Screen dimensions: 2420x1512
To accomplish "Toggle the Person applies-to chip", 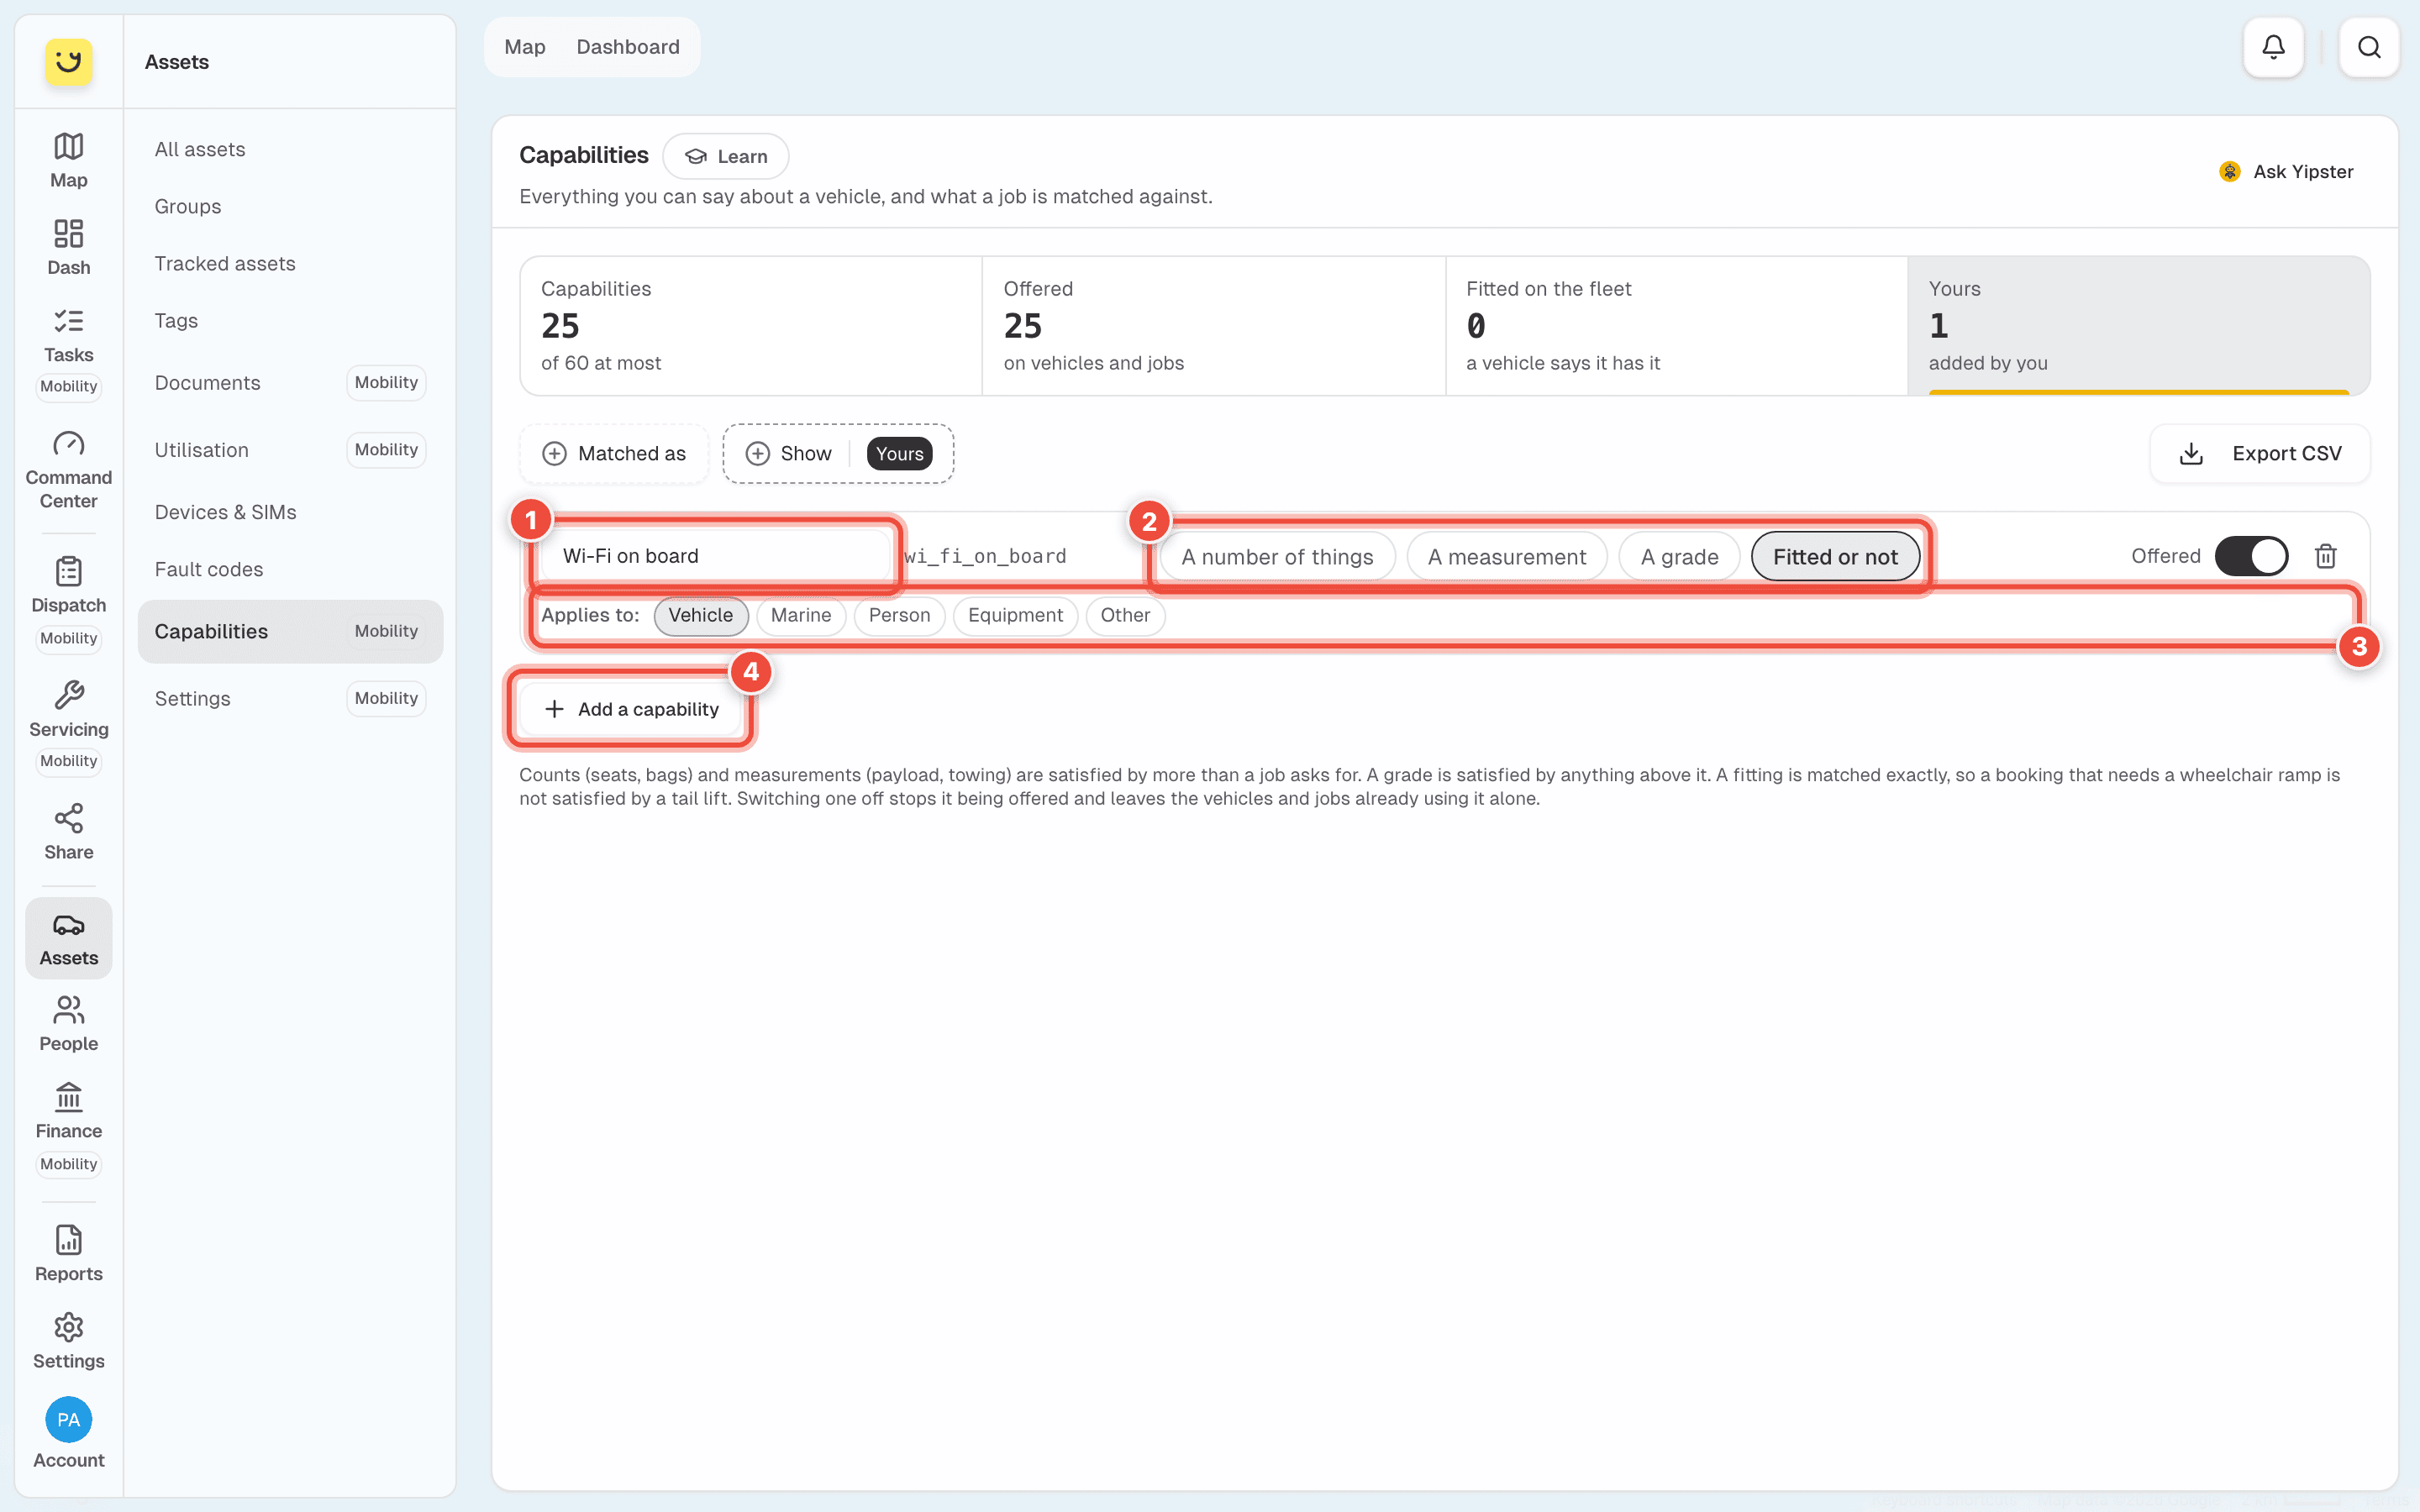I will pos(899,615).
